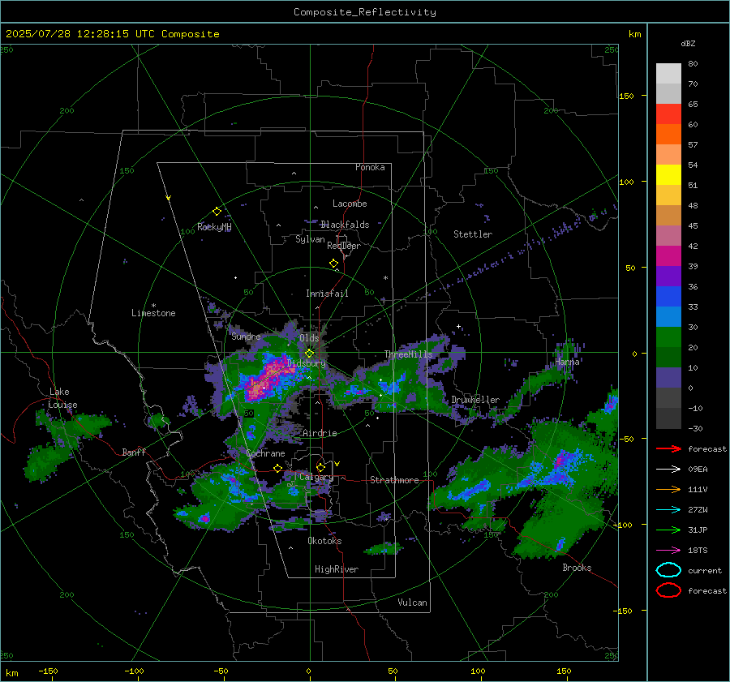Click the magenta 18TS arrow icon
730x682 pixels.
pos(668,551)
